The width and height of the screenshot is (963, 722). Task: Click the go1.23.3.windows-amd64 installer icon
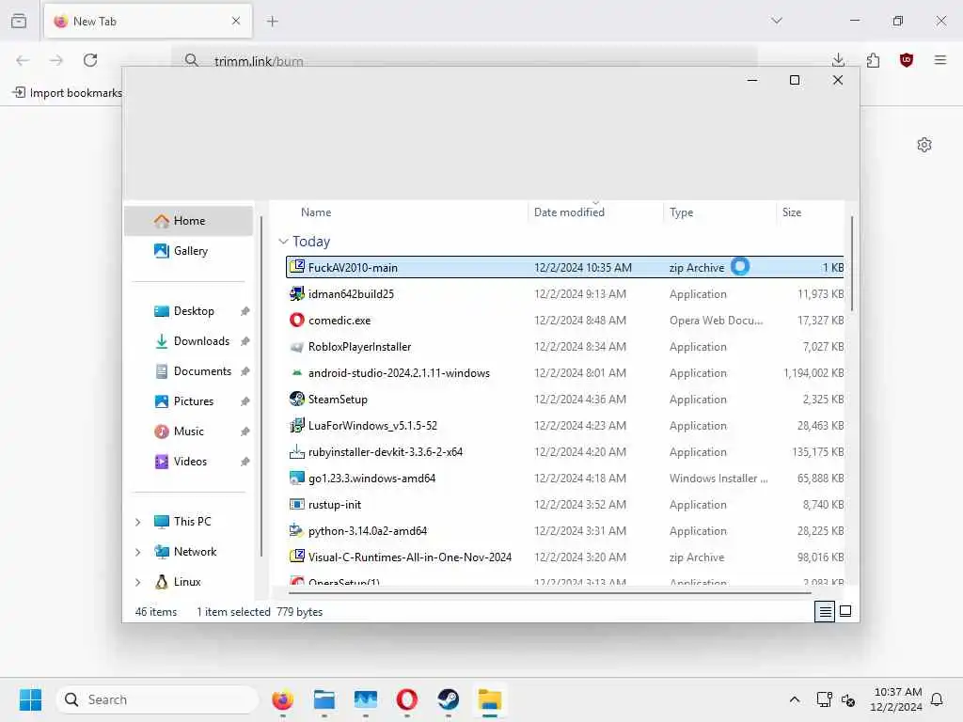(x=297, y=478)
